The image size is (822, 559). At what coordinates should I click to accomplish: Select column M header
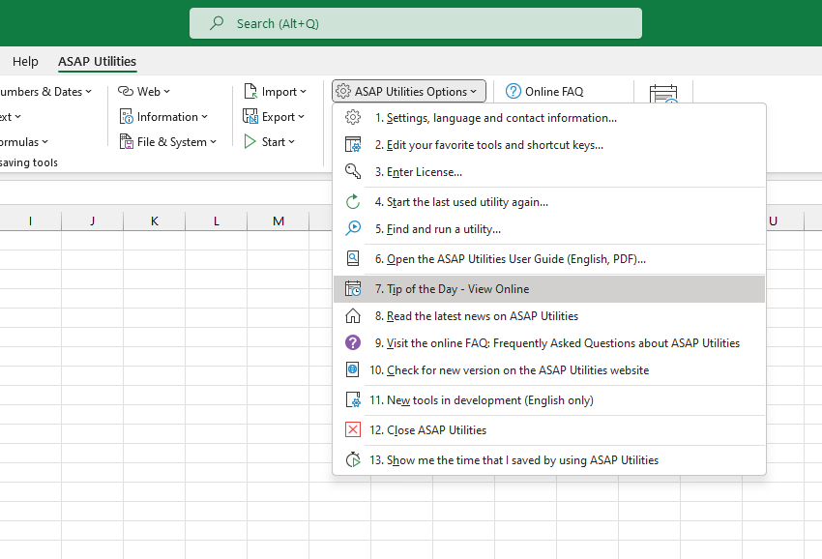tap(279, 221)
